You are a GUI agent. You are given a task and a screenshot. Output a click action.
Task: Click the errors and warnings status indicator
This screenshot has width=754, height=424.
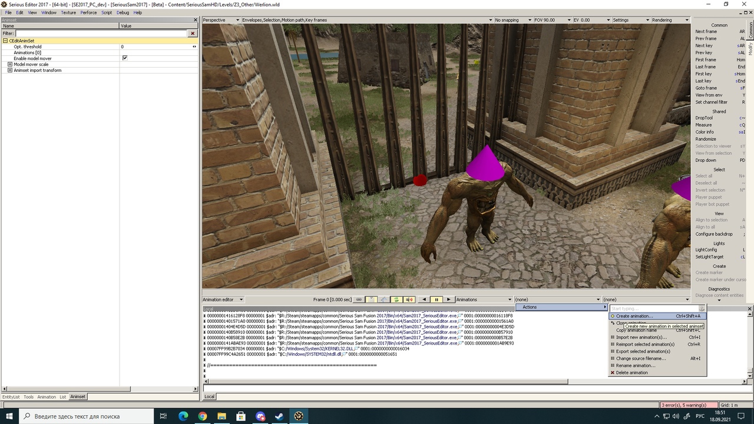pos(688,405)
